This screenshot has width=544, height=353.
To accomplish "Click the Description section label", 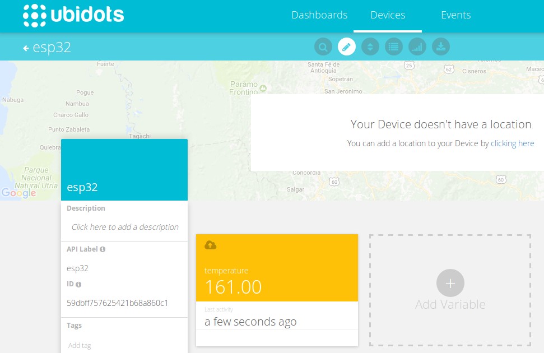I will pyautogui.click(x=86, y=208).
